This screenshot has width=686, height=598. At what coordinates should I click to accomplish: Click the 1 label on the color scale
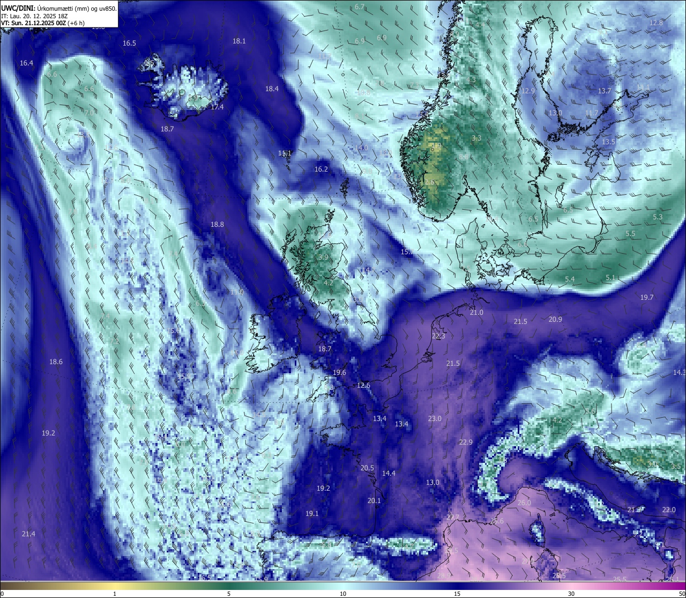[x=115, y=594]
